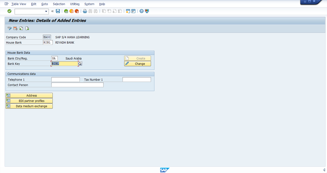Open the Goto menu

pyautogui.click(x=44, y=4)
